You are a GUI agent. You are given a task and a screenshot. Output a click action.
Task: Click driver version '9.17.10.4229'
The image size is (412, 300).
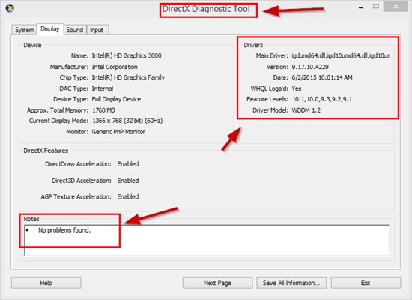coord(310,67)
